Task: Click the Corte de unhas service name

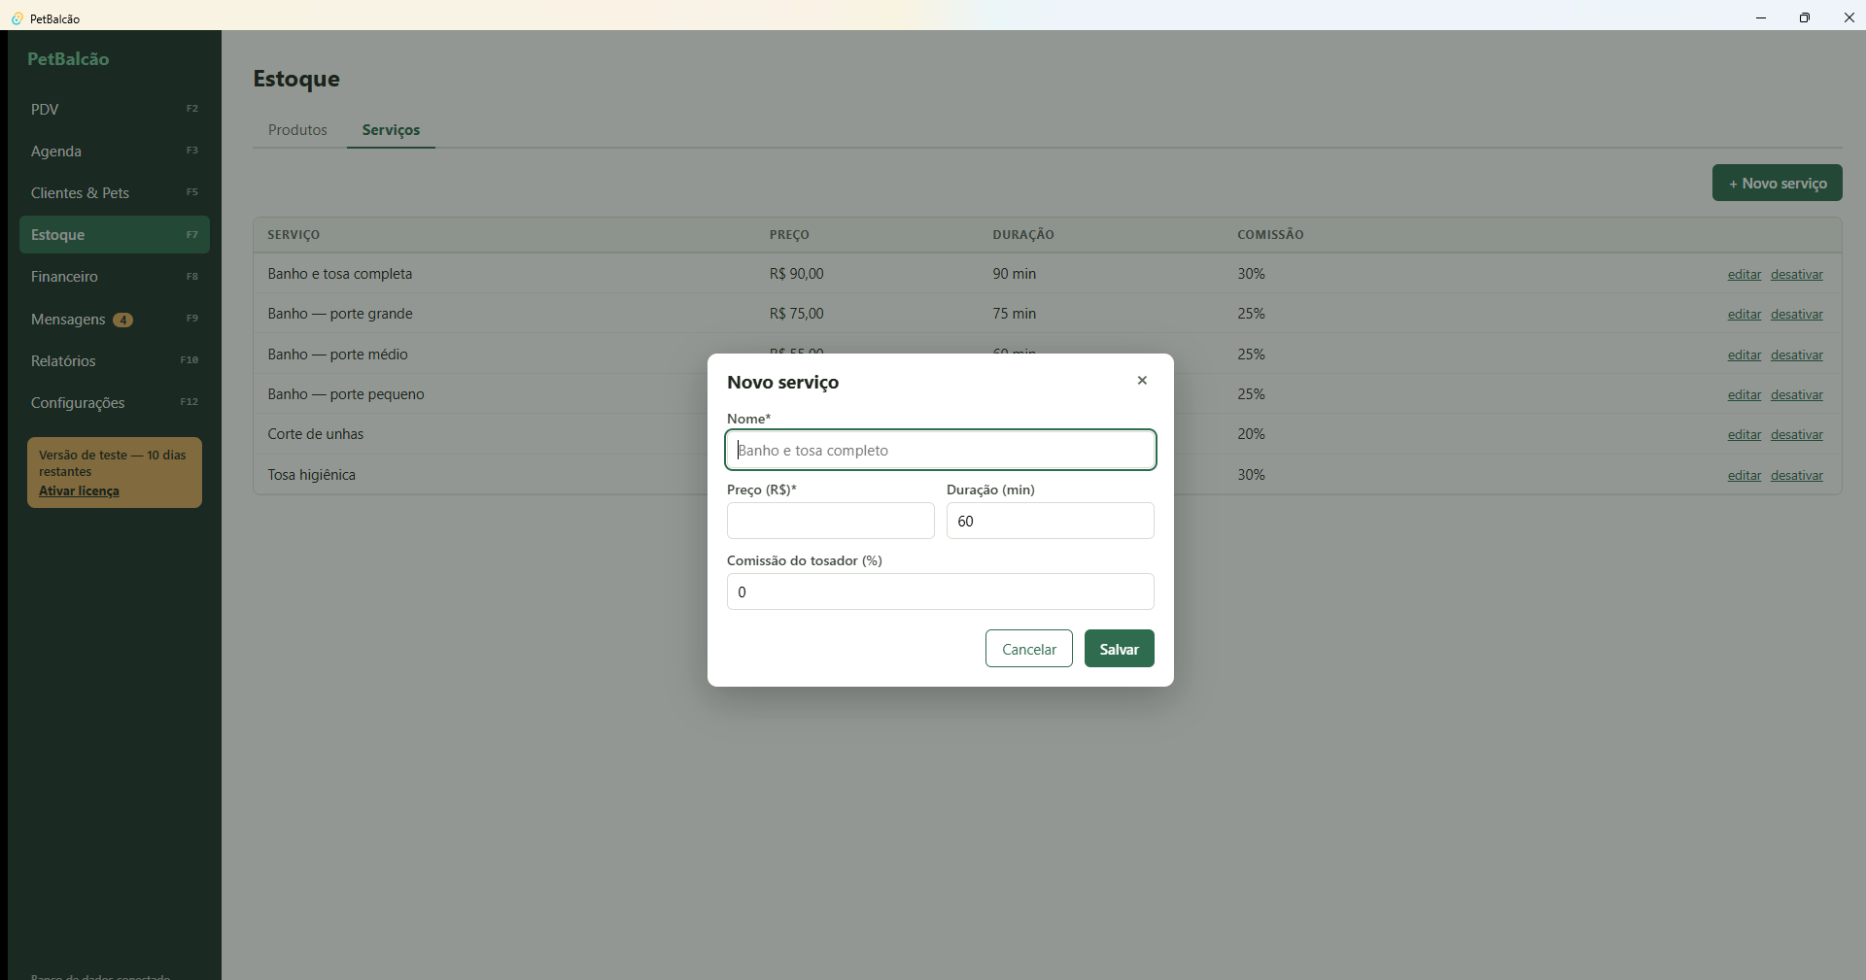Action: 316,434
